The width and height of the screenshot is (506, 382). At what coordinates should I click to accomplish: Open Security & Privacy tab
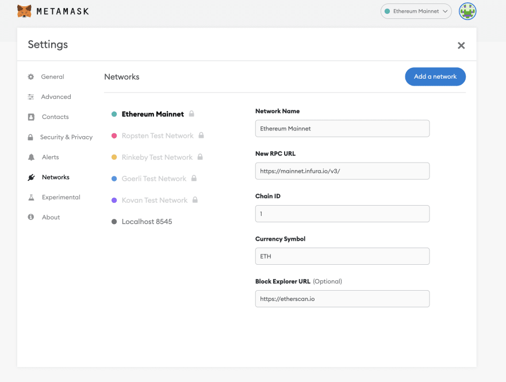pos(66,137)
